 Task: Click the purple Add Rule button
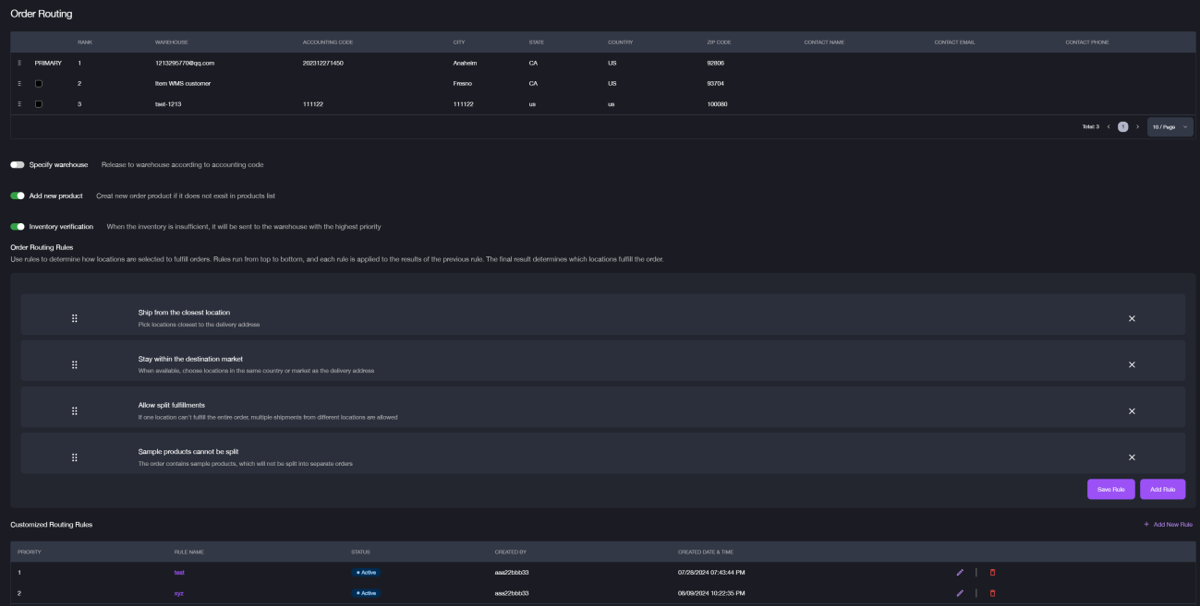[1162, 489]
